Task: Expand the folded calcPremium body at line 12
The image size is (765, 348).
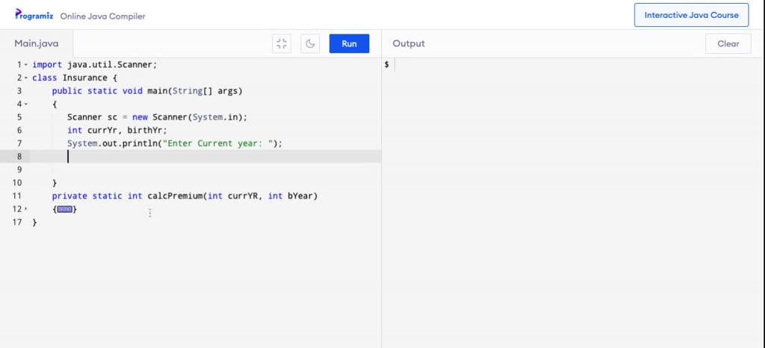Action: pyautogui.click(x=25, y=209)
